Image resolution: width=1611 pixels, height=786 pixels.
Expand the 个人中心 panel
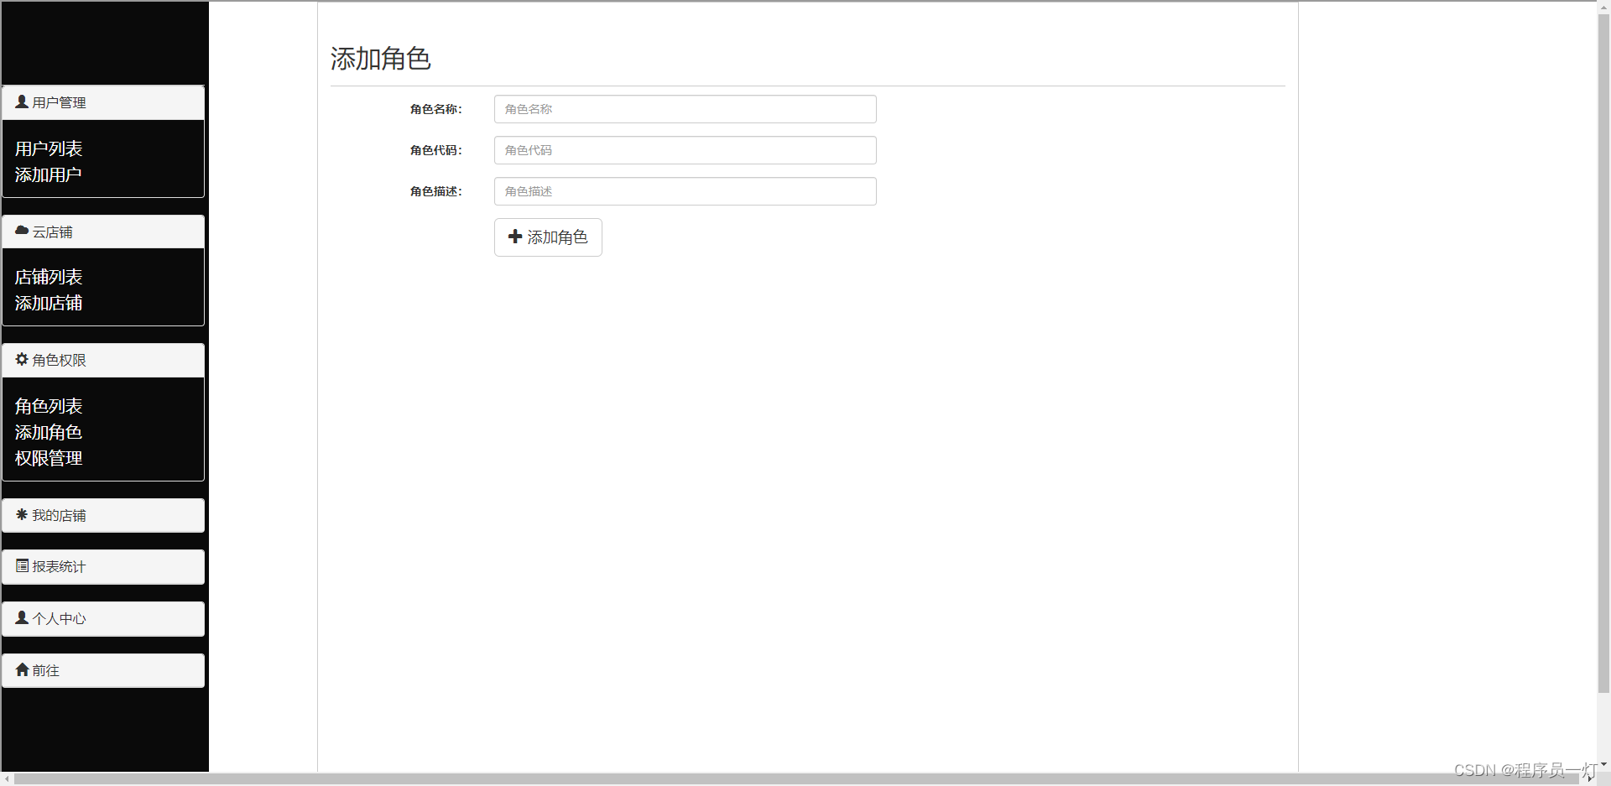pos(103,618)
